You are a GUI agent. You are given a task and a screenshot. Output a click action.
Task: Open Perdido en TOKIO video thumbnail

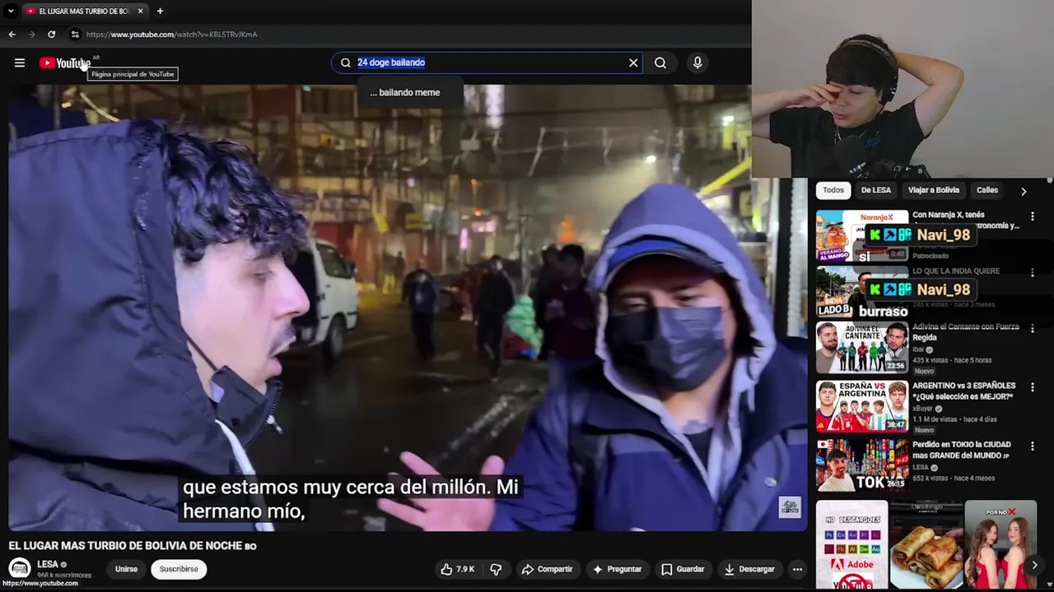tap(862, 465)
